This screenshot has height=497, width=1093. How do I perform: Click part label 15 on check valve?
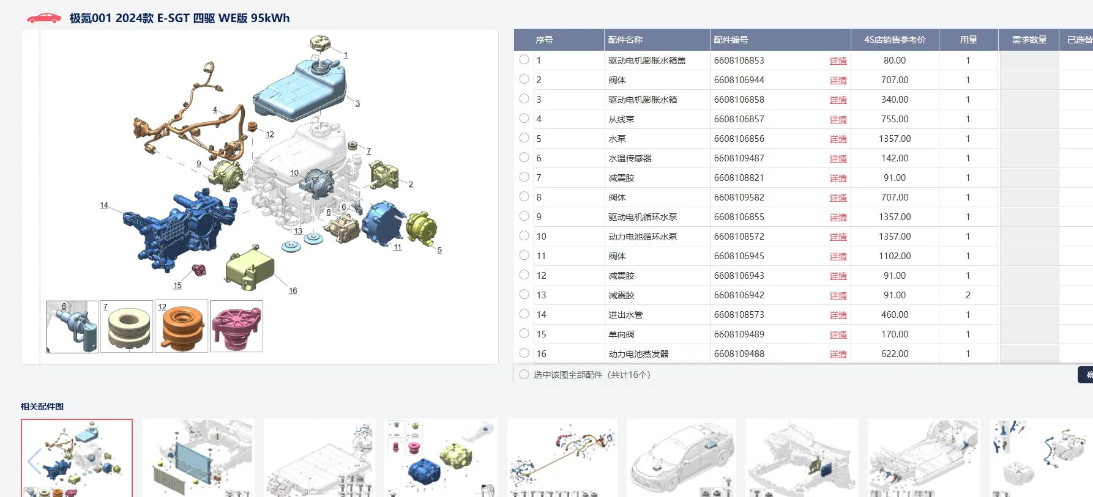(177, 285)
